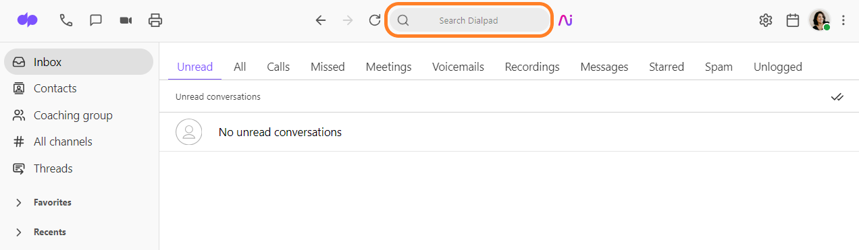Open the Dialpad Ai icon
Screen dimensions: 859x250
[x=565, y=20]
